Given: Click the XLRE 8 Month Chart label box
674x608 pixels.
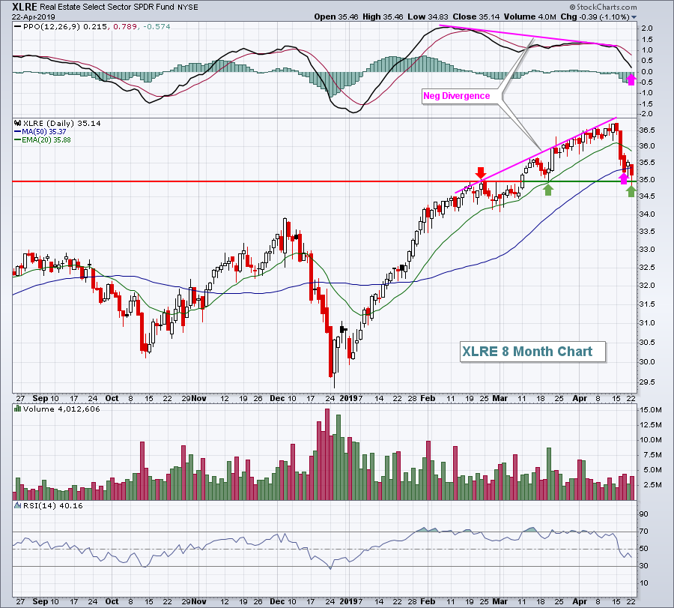Looking at the screenshot, I should [x=532, y=352].
